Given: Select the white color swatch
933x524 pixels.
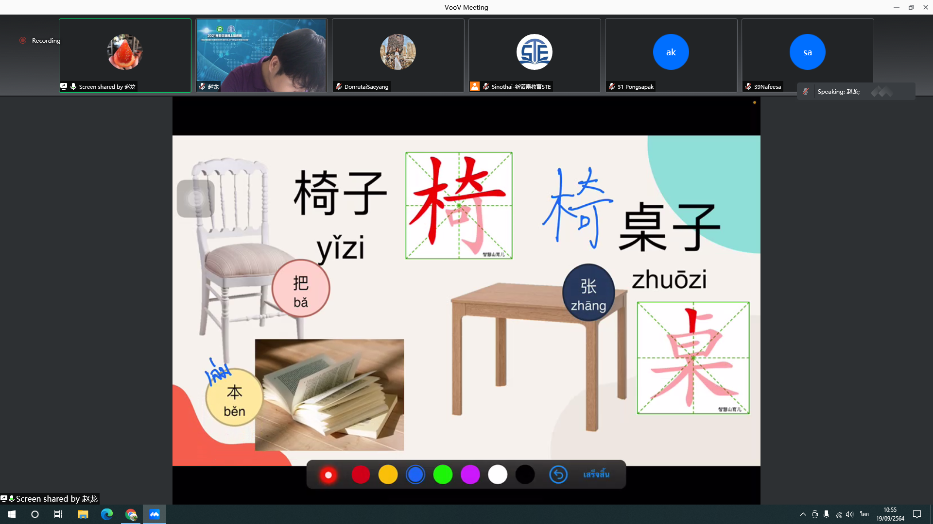Looking at the screenshot, I should (498, 475).
